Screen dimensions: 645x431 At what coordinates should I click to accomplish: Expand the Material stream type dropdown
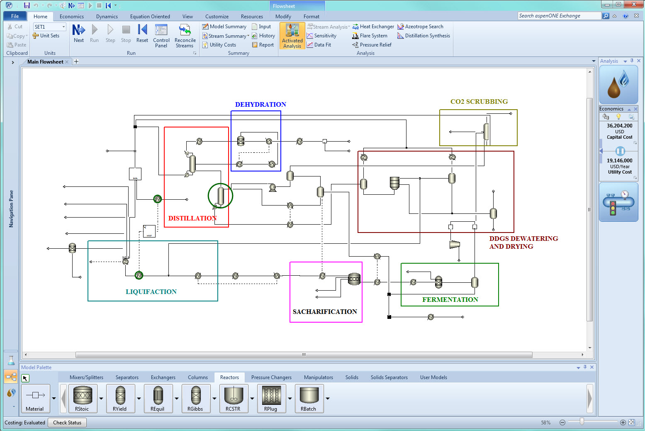[x=54, y=398]
